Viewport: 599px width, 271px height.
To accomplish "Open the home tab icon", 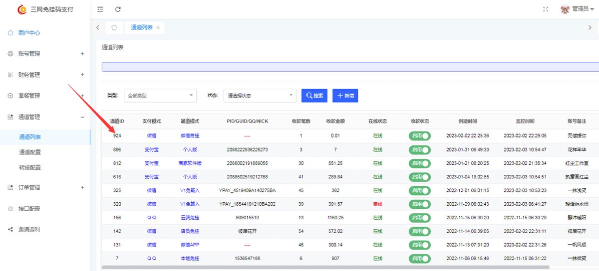I will [x=114, y=27].
